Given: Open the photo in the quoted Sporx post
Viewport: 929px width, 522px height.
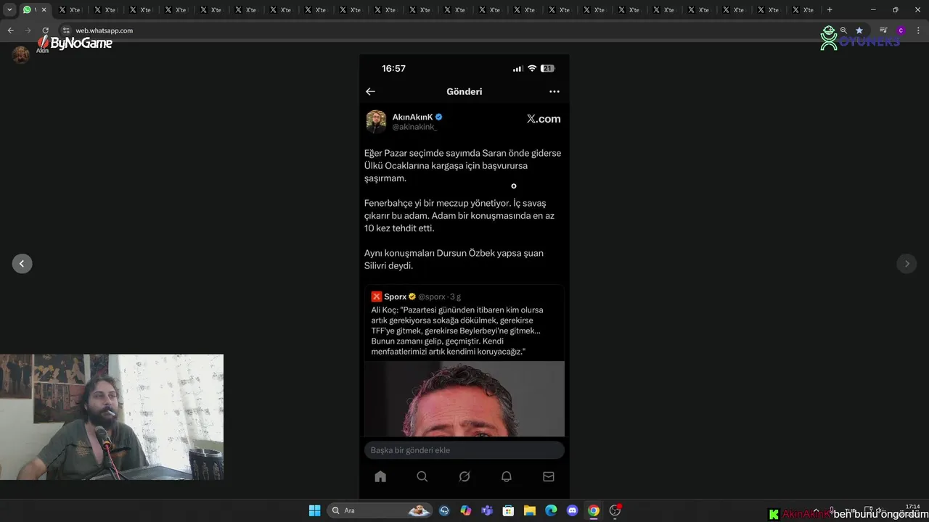Looking at the screenshot, I should point(464,399).
